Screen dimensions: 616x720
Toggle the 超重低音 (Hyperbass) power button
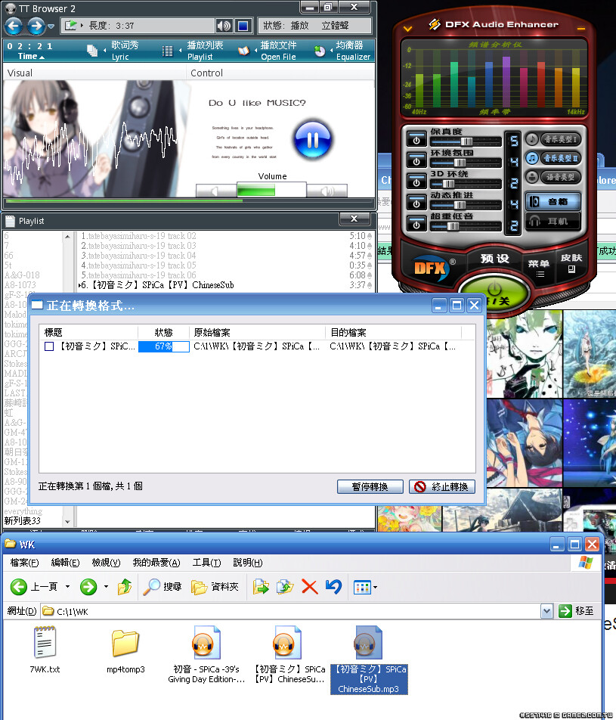pyautogui.click(x=416, y=224)
